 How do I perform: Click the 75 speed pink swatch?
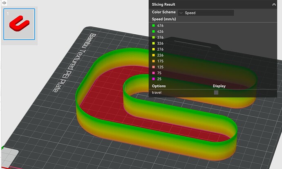(153, 73)
